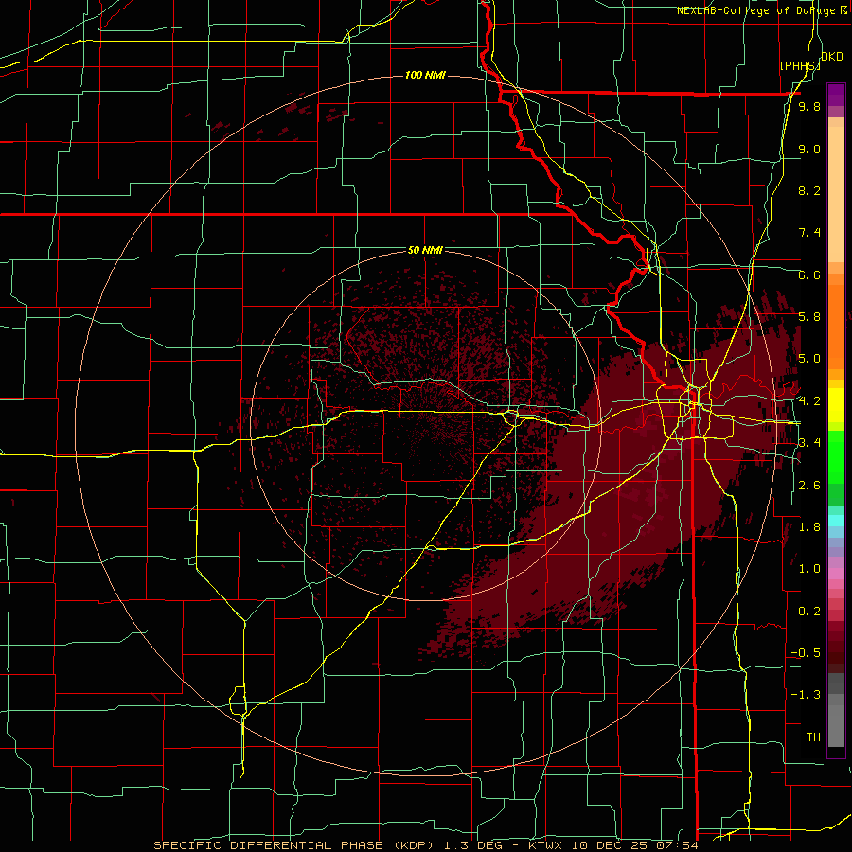This screenshot has width=852, height=852.
Task: Click the 5.0 value on the color scale
Action: [x=809, y=359]
